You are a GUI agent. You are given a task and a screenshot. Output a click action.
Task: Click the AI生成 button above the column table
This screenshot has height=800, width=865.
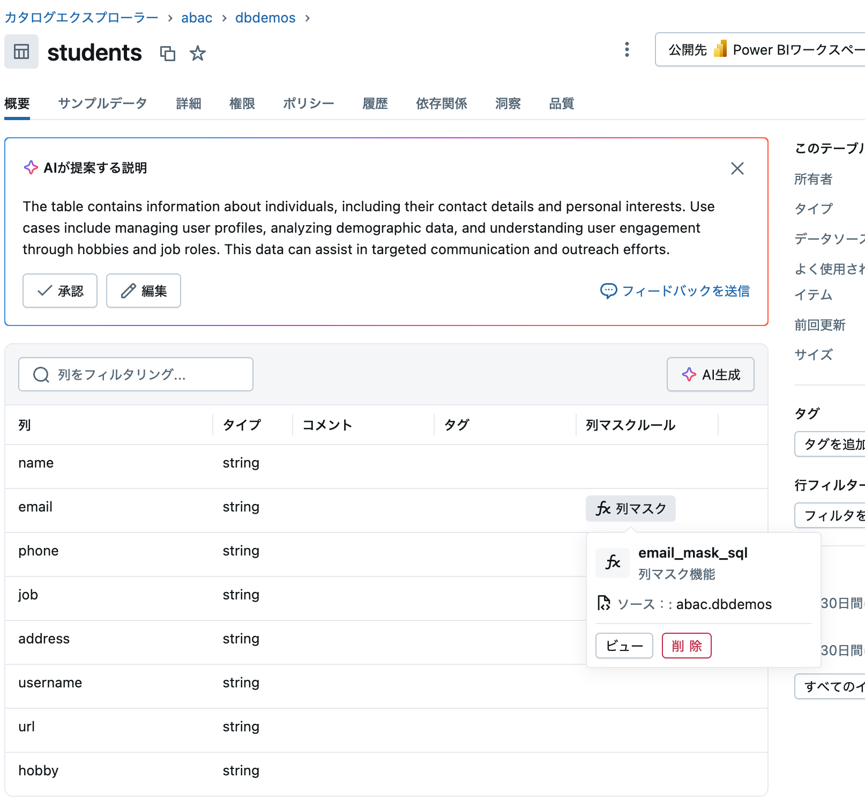pyautogui.click(x=710, y=374)
